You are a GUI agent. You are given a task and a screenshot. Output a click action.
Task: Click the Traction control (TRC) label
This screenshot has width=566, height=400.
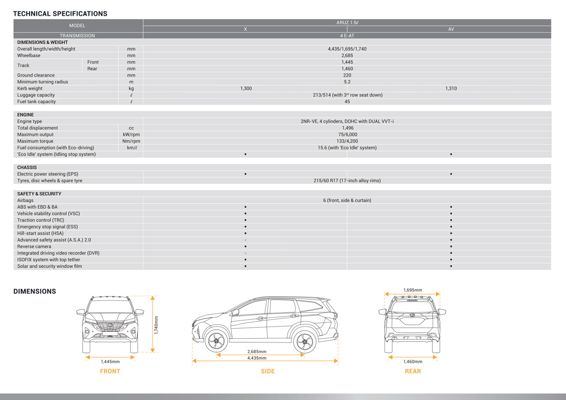[41, 220]
